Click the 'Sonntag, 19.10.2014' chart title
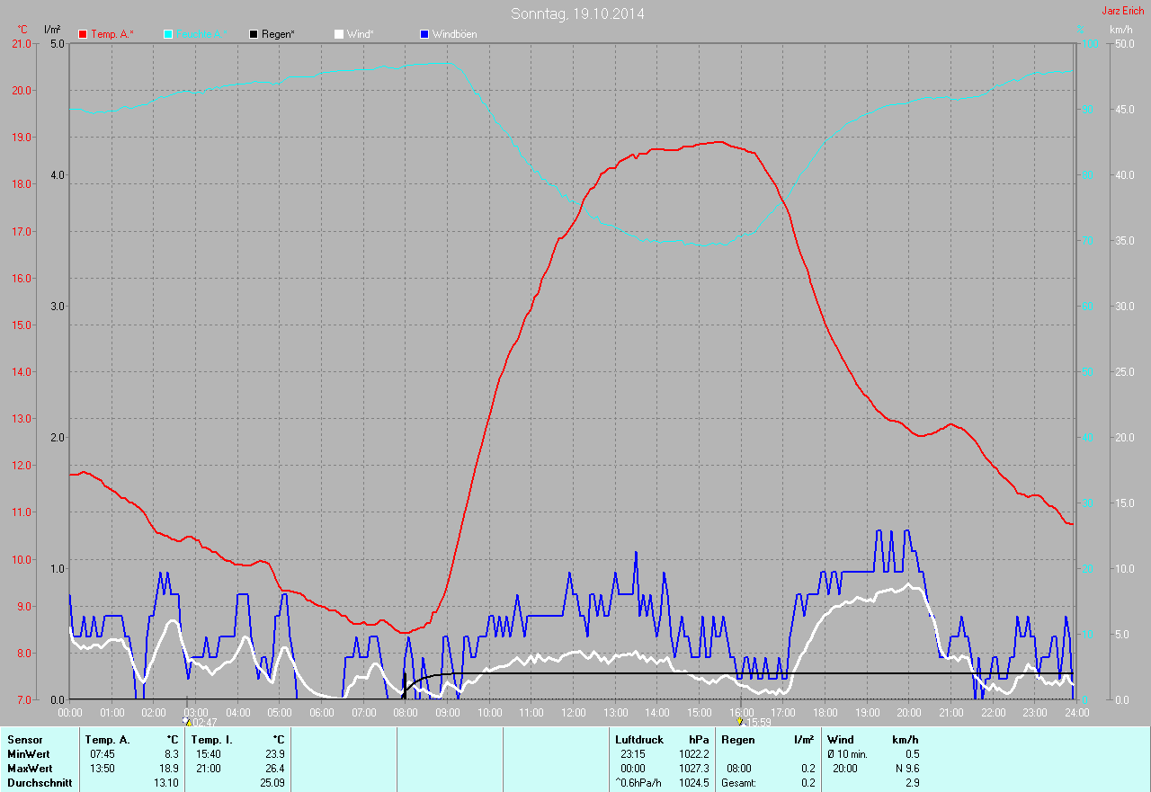This screenshot has height=792, width=1151. (577, 13)
